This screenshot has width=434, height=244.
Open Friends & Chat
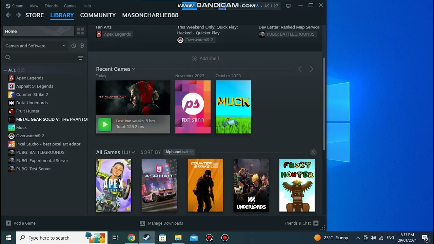point(302,223)
